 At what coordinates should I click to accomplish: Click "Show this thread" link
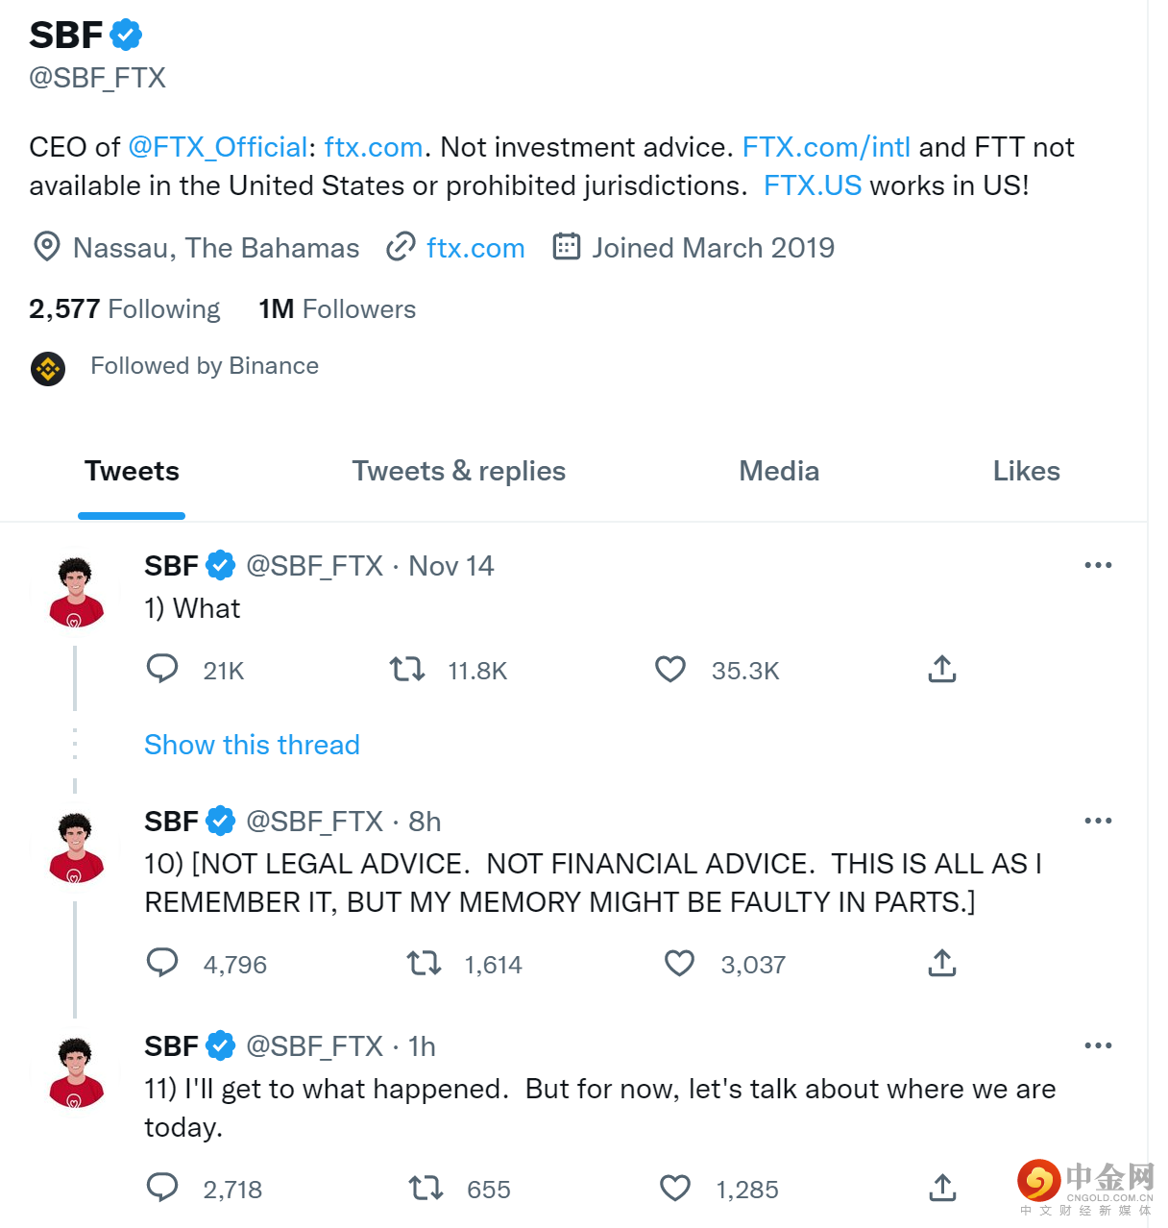click(252, 745)
